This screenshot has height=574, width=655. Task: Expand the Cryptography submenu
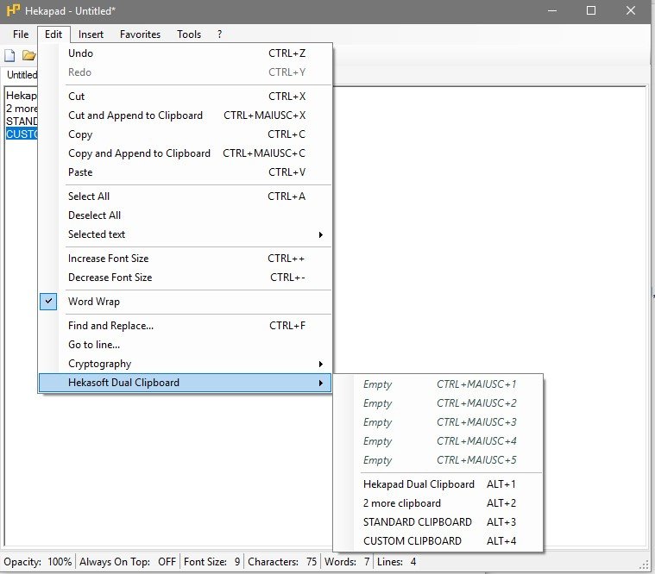[x=186, y=364]
